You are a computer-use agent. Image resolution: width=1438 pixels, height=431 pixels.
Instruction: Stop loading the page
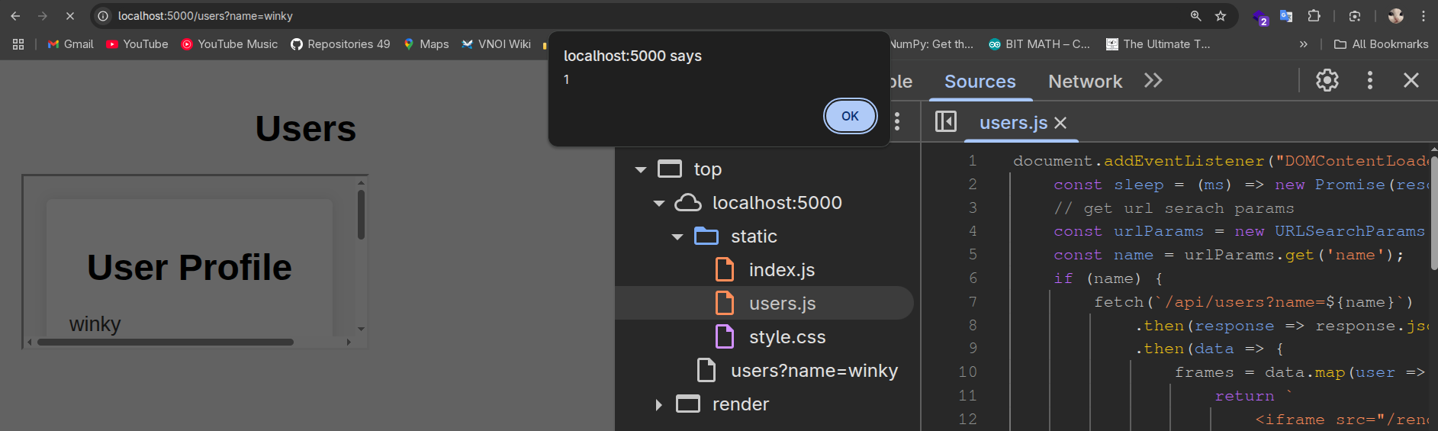pos(69,16)
